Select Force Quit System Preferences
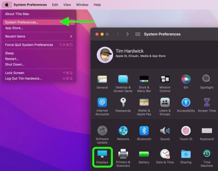The height and width of the screenshot is (171, 218). [x=38, y=45]
